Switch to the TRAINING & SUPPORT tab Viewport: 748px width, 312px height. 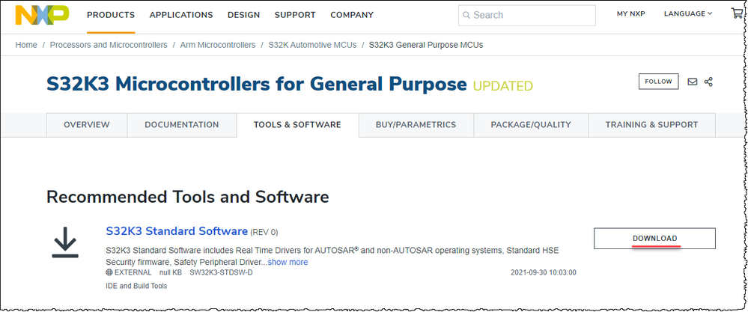click(x=651, y=125)
